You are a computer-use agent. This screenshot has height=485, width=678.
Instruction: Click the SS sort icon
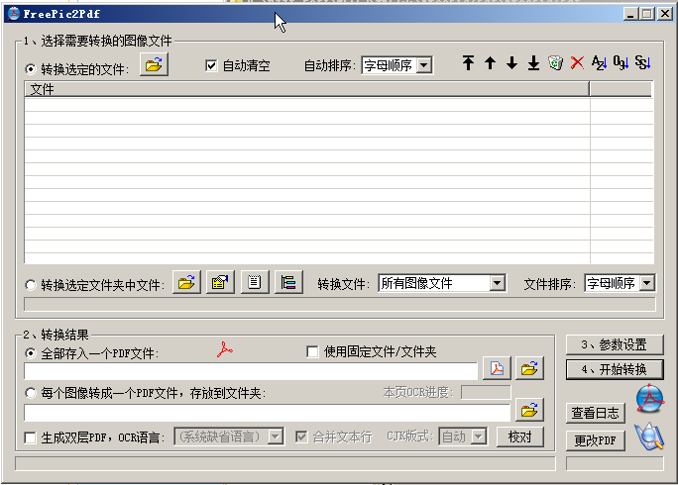[642, 63]
